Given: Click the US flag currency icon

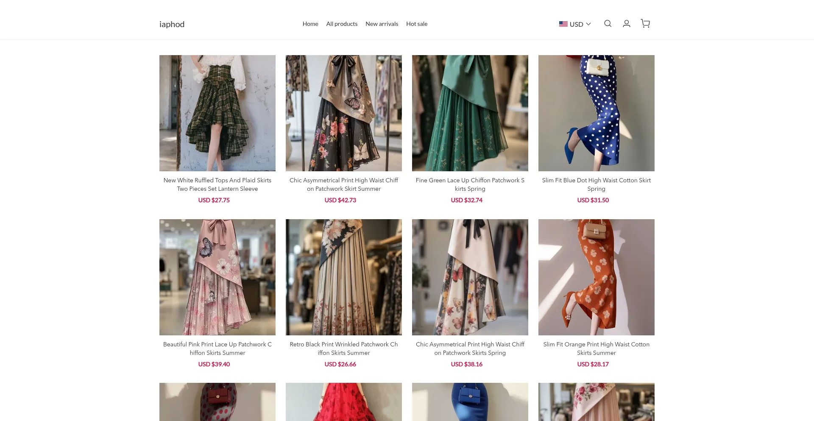Looking at the screenshot, I should tap(563, 24).
